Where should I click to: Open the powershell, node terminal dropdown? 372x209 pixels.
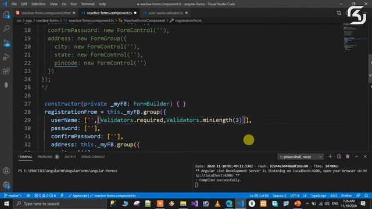pyautogui.click(x=301, y=157)
